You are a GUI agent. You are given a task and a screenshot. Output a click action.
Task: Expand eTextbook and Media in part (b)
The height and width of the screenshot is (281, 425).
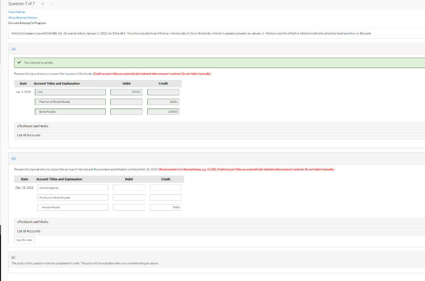pyautogui.click(x=219, y=222)
